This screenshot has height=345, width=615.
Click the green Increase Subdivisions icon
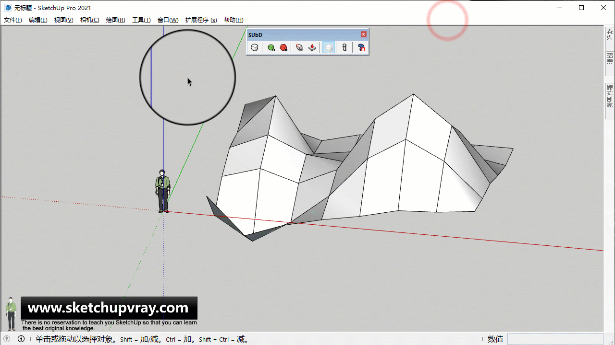271,47
